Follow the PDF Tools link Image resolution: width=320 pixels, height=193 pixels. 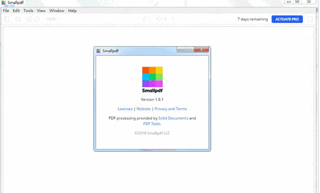[152, 124]
